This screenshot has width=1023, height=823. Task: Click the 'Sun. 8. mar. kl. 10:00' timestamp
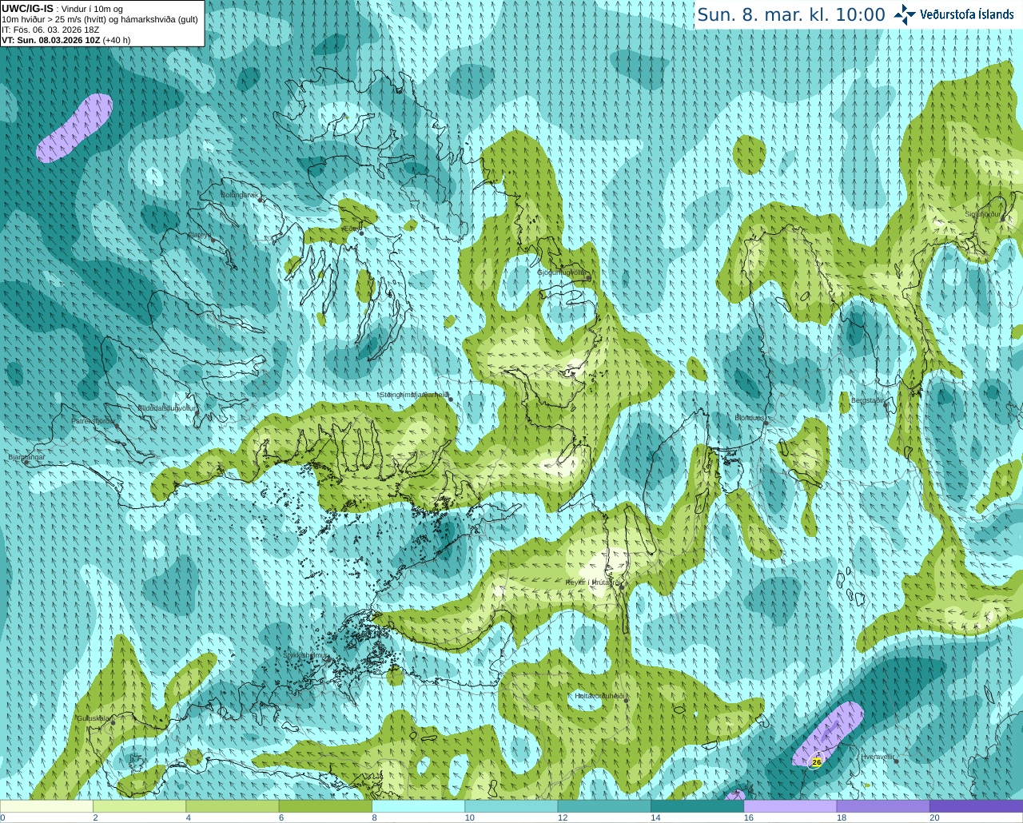tap(791, 14)
